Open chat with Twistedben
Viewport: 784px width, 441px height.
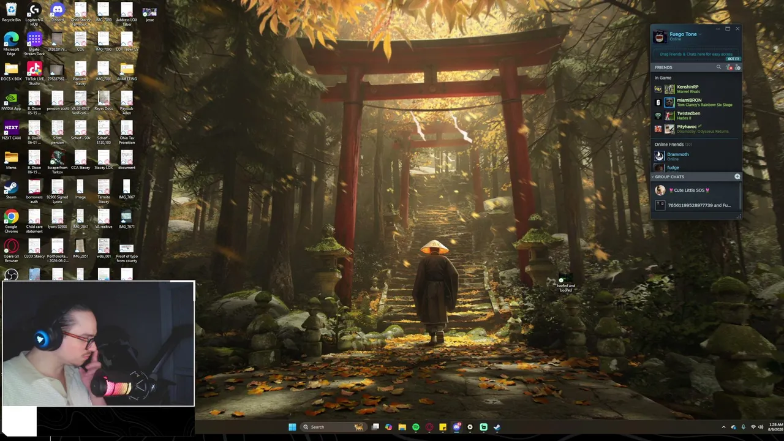696,116
